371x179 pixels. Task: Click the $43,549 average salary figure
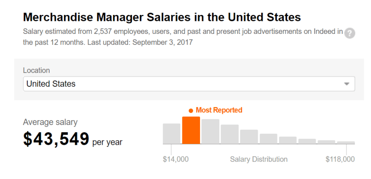[x=56, y=139]
